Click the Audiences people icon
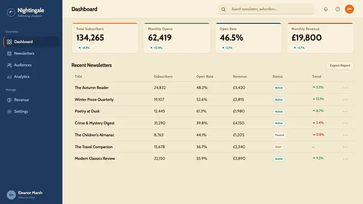 [x=9, y=65]
